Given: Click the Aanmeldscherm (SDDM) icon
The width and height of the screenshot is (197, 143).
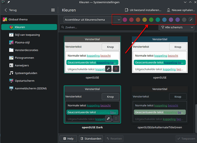Looking at the screenshot, I should click(11, 88).
